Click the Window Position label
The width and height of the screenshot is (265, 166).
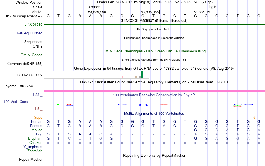29,2
